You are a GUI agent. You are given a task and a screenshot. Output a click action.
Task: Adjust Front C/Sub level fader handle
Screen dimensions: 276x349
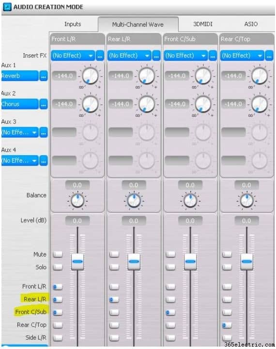click(x=190, y=262)
